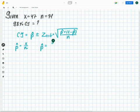This screenshot has width=140, height=112.
Task: Open the Google account avatar
Action: [x=137, y=3]
